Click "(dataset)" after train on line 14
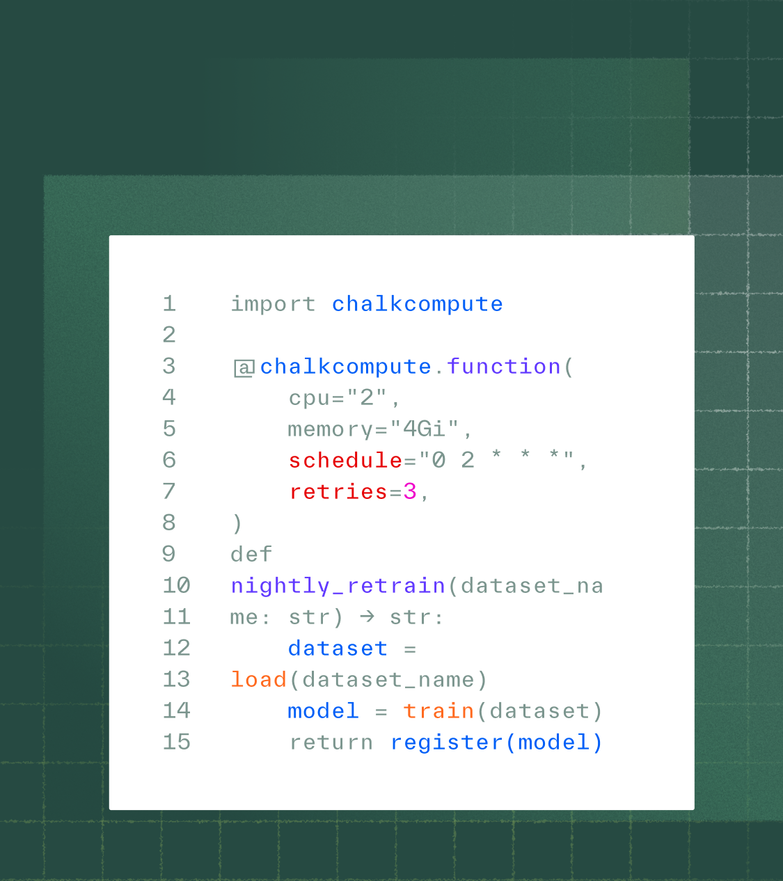This screenshot has width=783, height=881. tap(539, 711)
